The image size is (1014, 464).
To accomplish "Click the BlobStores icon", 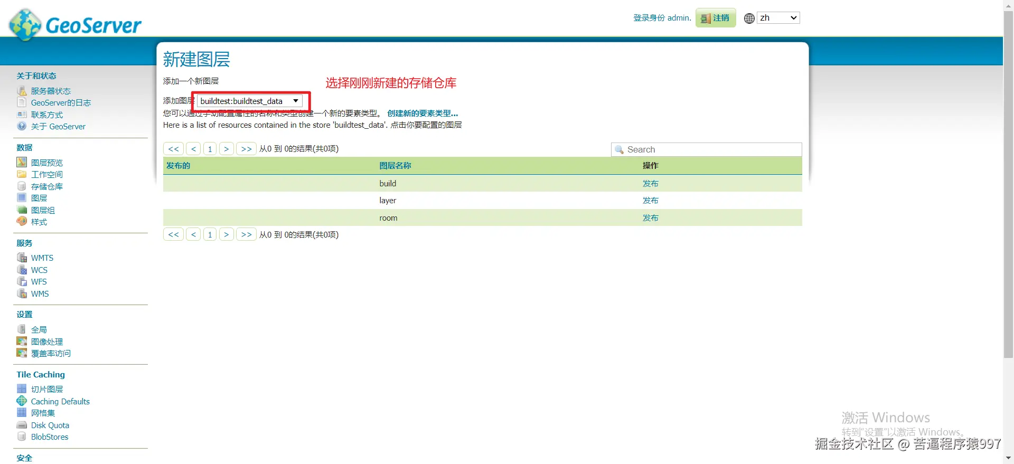I will click(22, 436).
